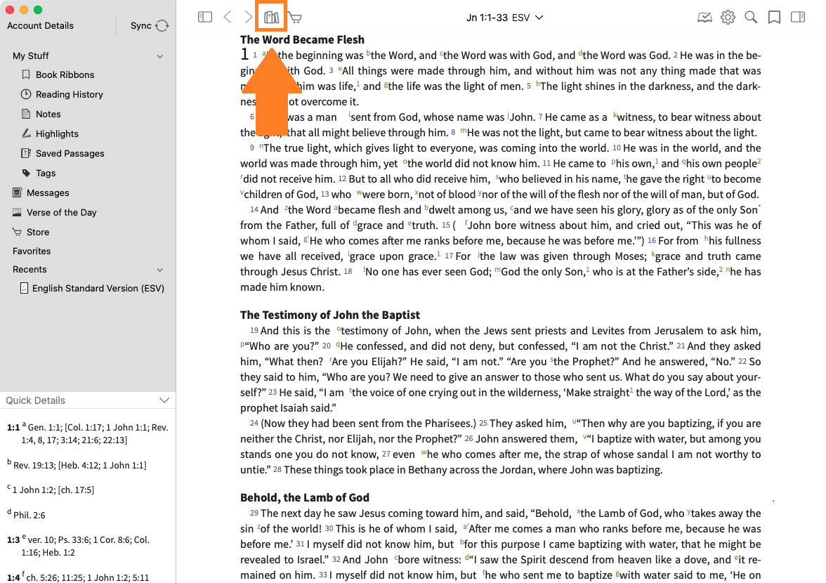This screenshot has width=826, height=583.
Task: Open the Store cart icon in toolbar
Action: (x=295, y=18)
